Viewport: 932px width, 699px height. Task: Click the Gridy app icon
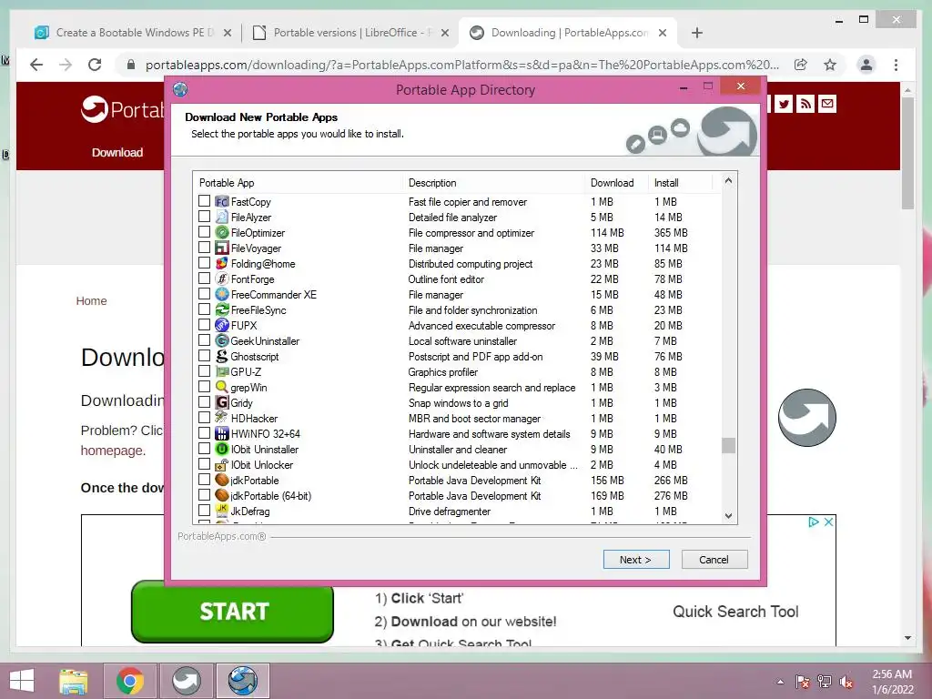[x=222, y=402]
